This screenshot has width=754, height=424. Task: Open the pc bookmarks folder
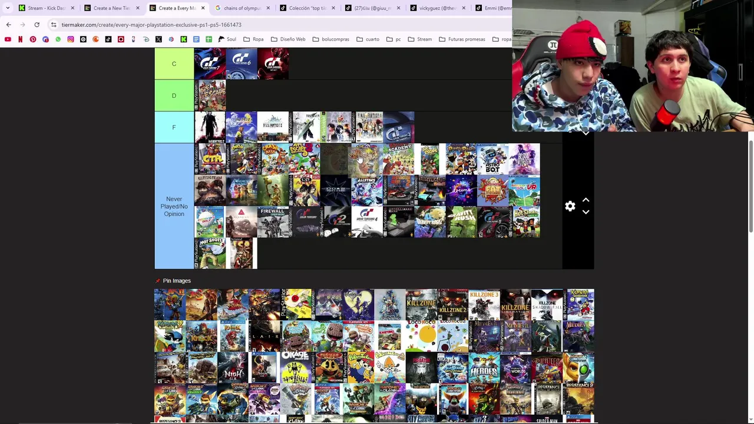[x=394, y=39]
